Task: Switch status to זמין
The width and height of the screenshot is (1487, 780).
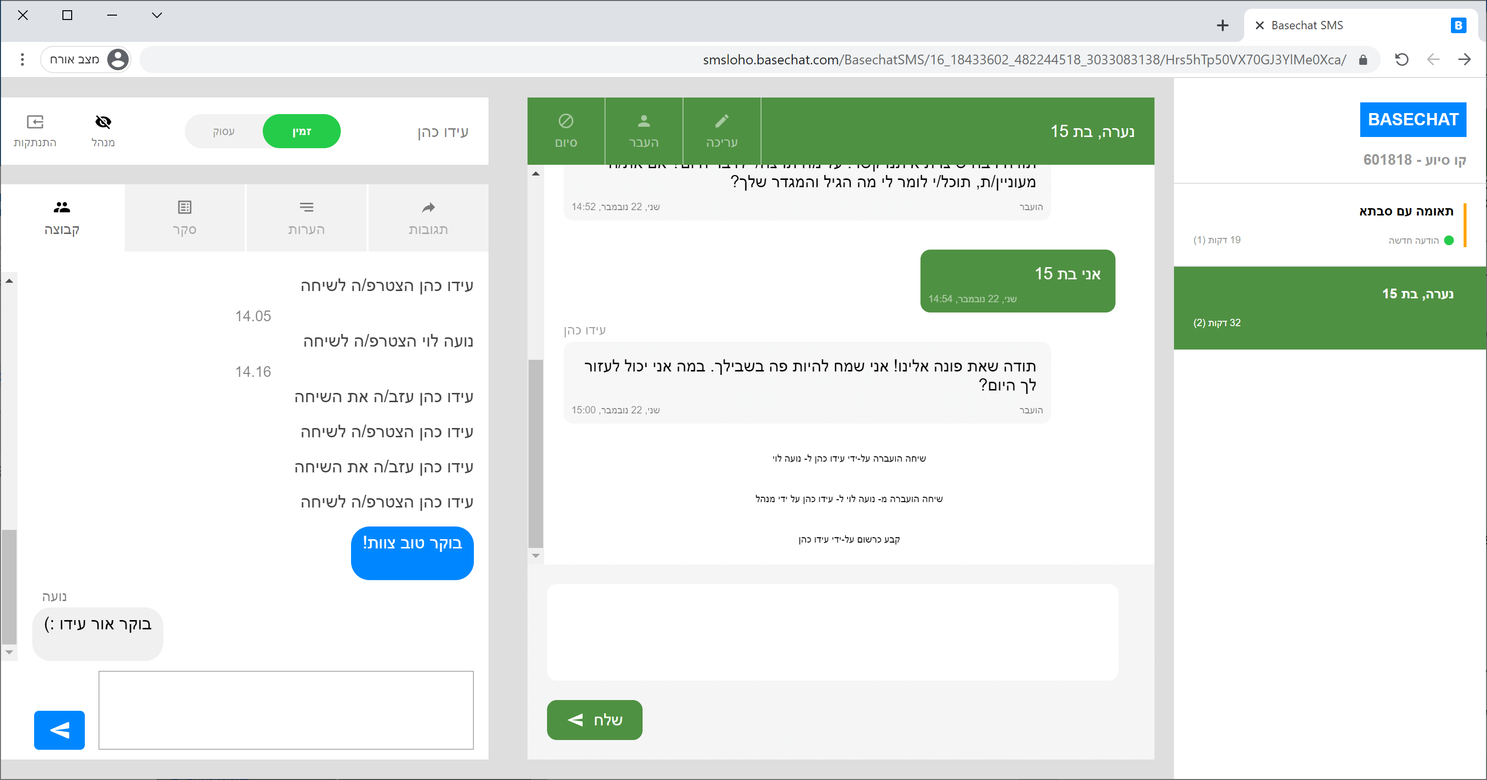Action: tap(301, 132)
